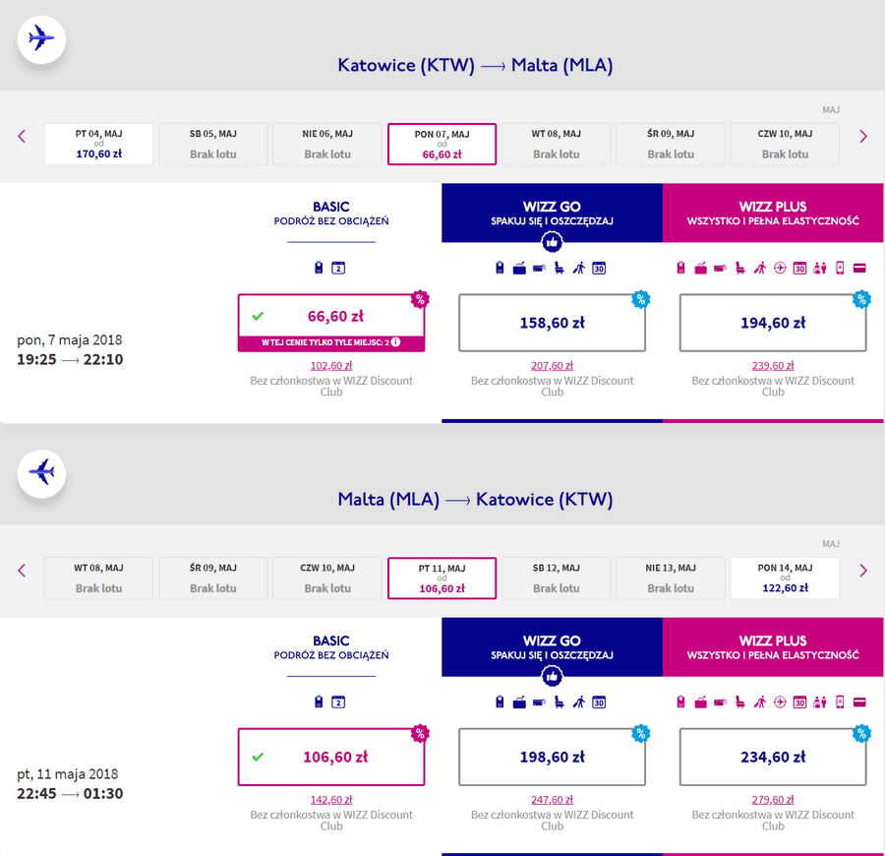The image size is (885, 856).
Task: Click outbound WIZZ GO trolley bag icon
Action: click(x=519, y=269)
